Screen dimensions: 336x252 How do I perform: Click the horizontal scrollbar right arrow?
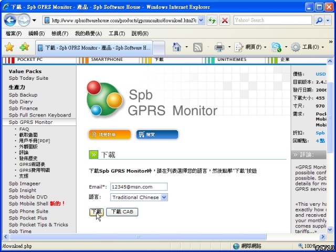click(x=322, y=237)
